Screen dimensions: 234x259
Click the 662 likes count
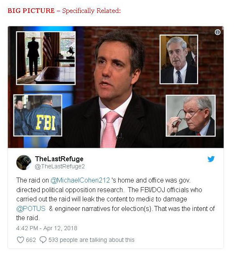point(31,240)
